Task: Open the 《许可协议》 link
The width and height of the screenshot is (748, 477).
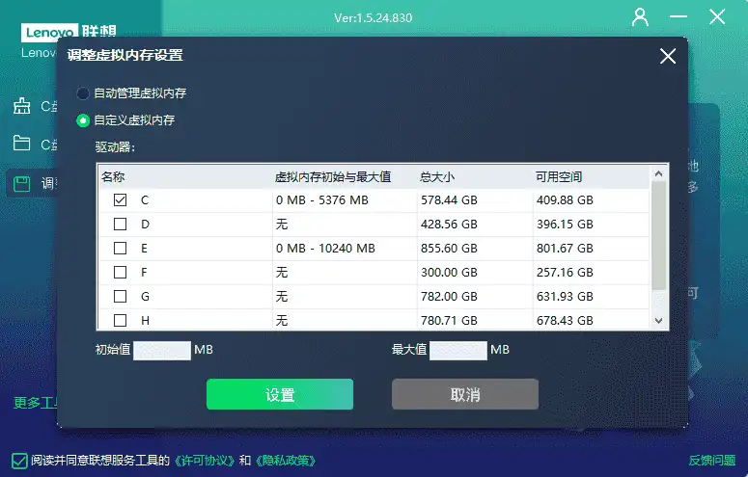Action: [205, 461]
